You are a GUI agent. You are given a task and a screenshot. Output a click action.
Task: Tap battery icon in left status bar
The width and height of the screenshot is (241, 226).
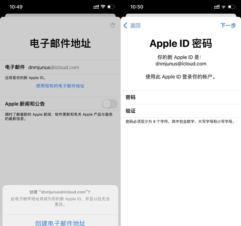(x=111, y=7)
